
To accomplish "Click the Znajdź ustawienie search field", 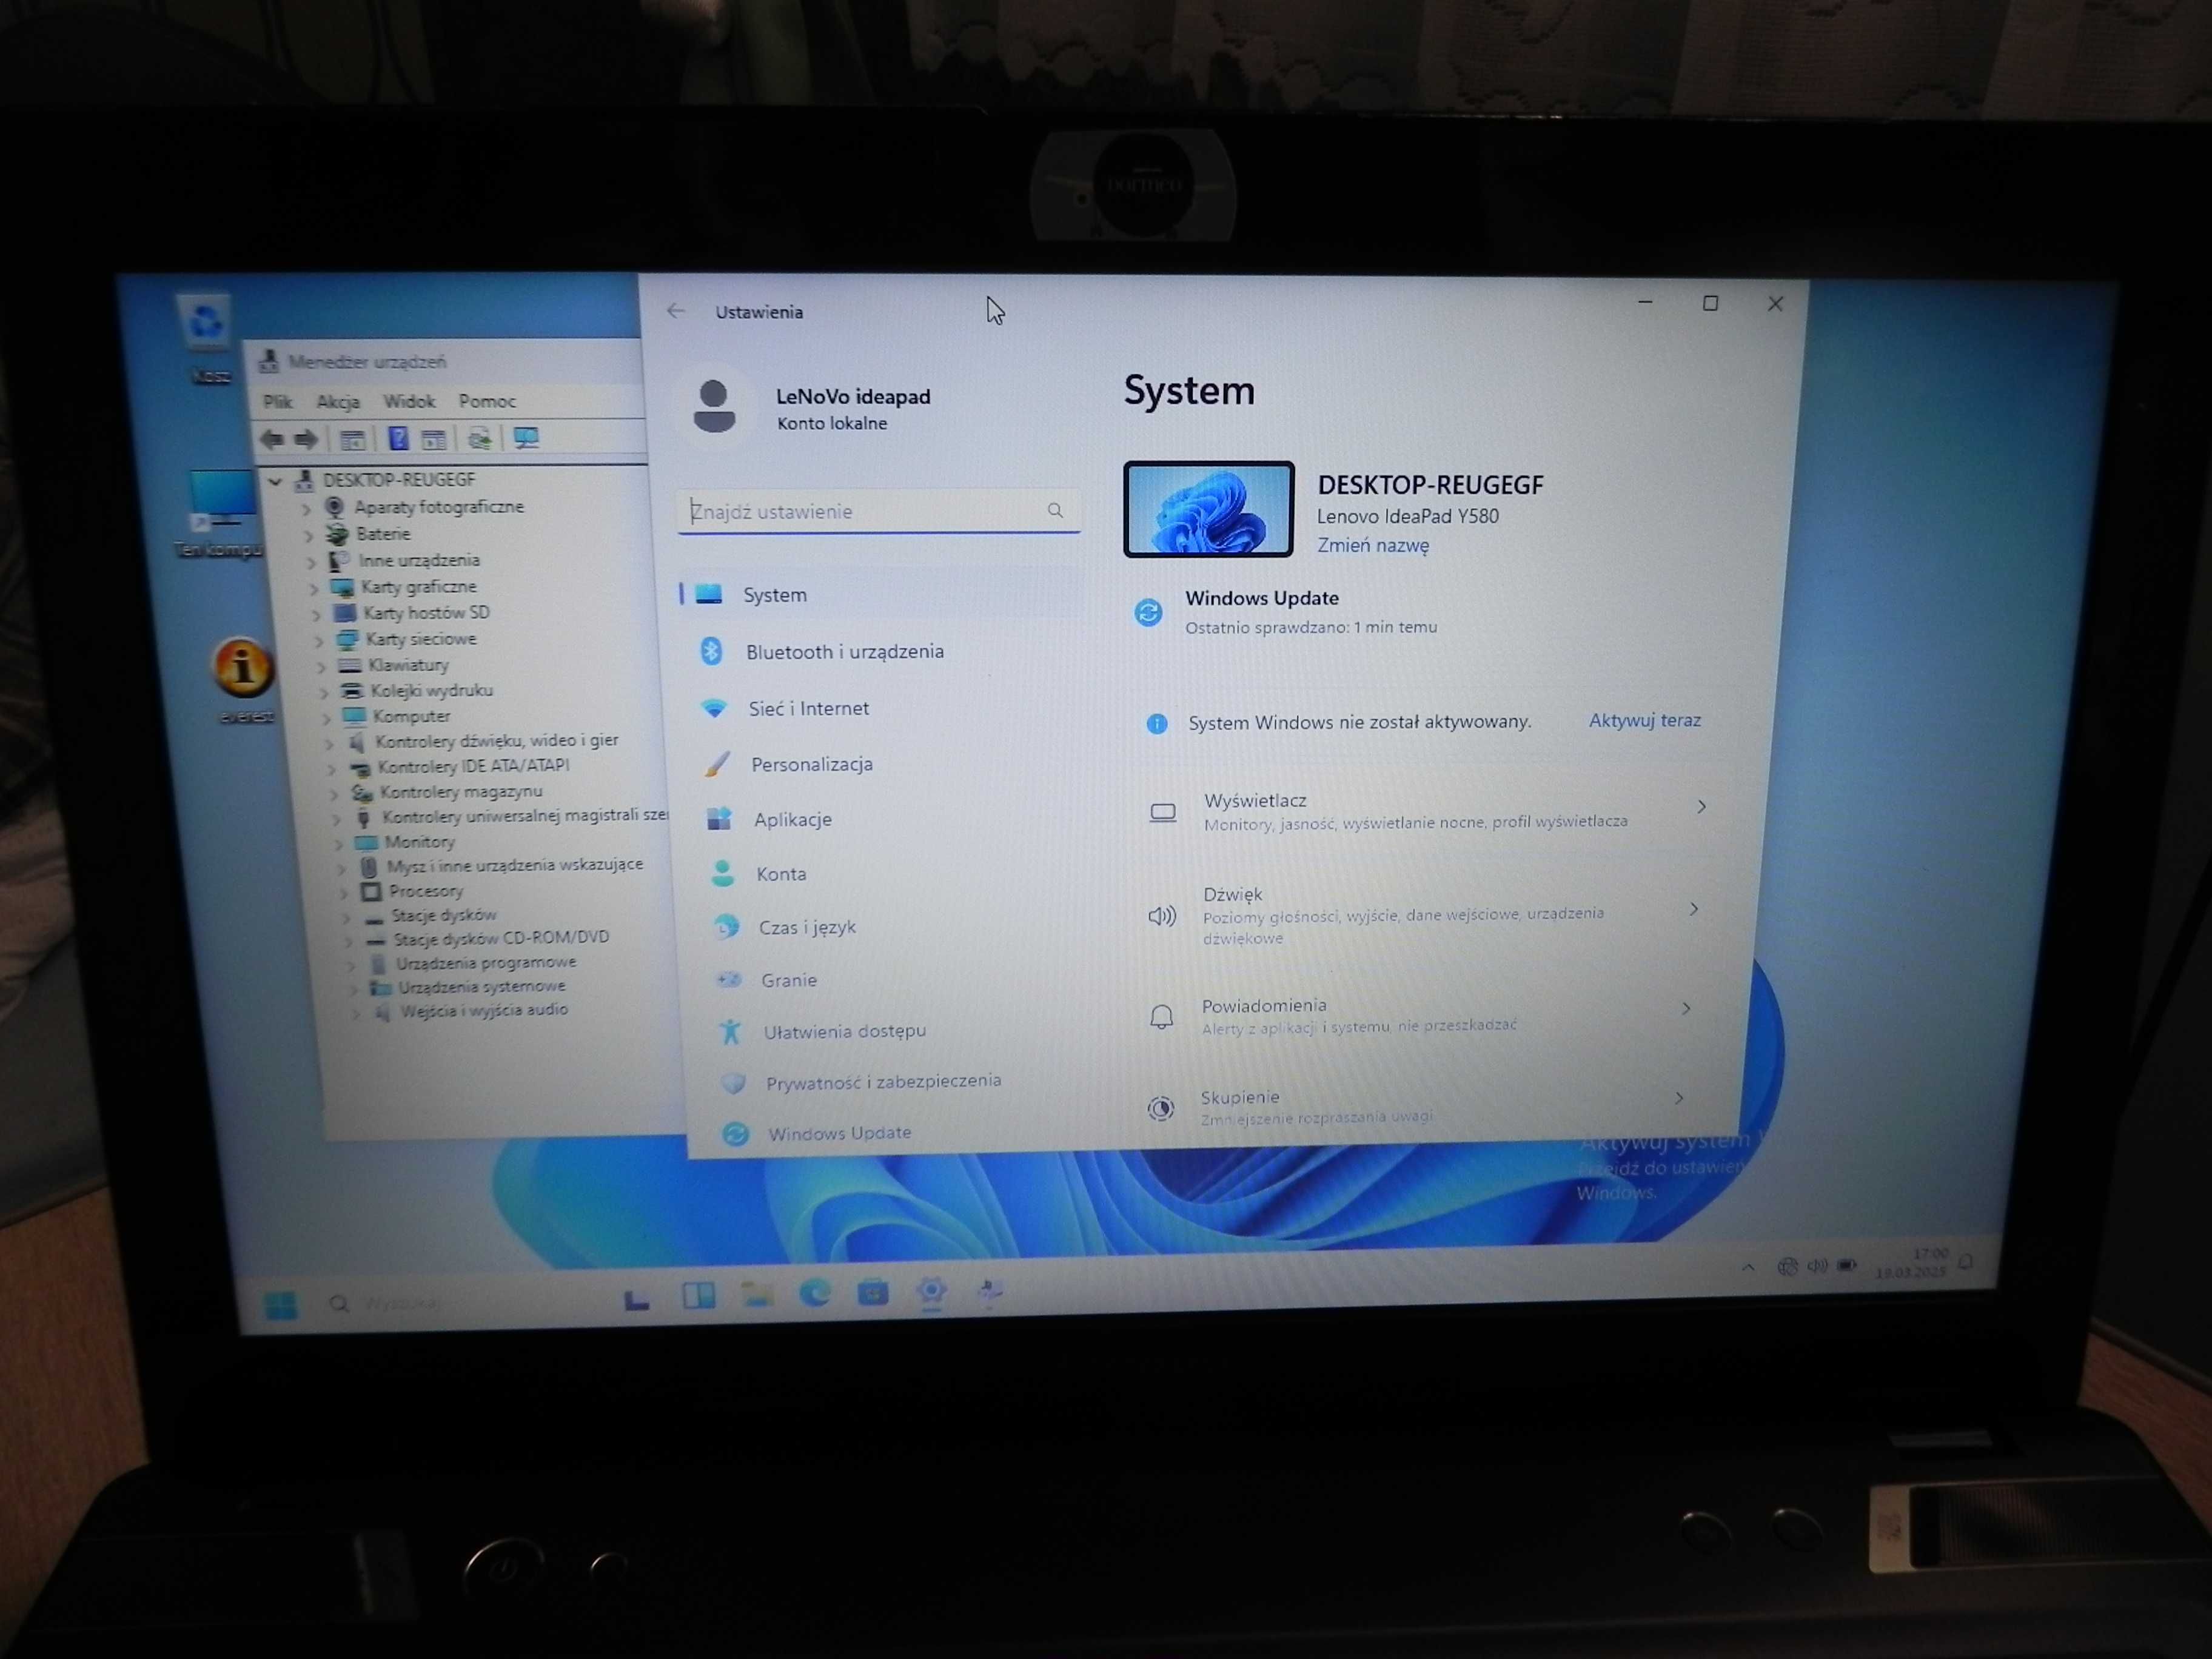I will (878, 511).
